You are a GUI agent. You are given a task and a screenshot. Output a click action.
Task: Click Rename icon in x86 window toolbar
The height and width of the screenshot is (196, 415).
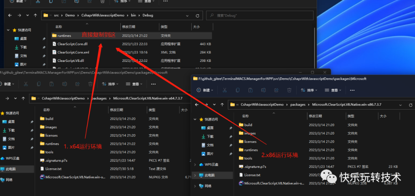(263, 90)
